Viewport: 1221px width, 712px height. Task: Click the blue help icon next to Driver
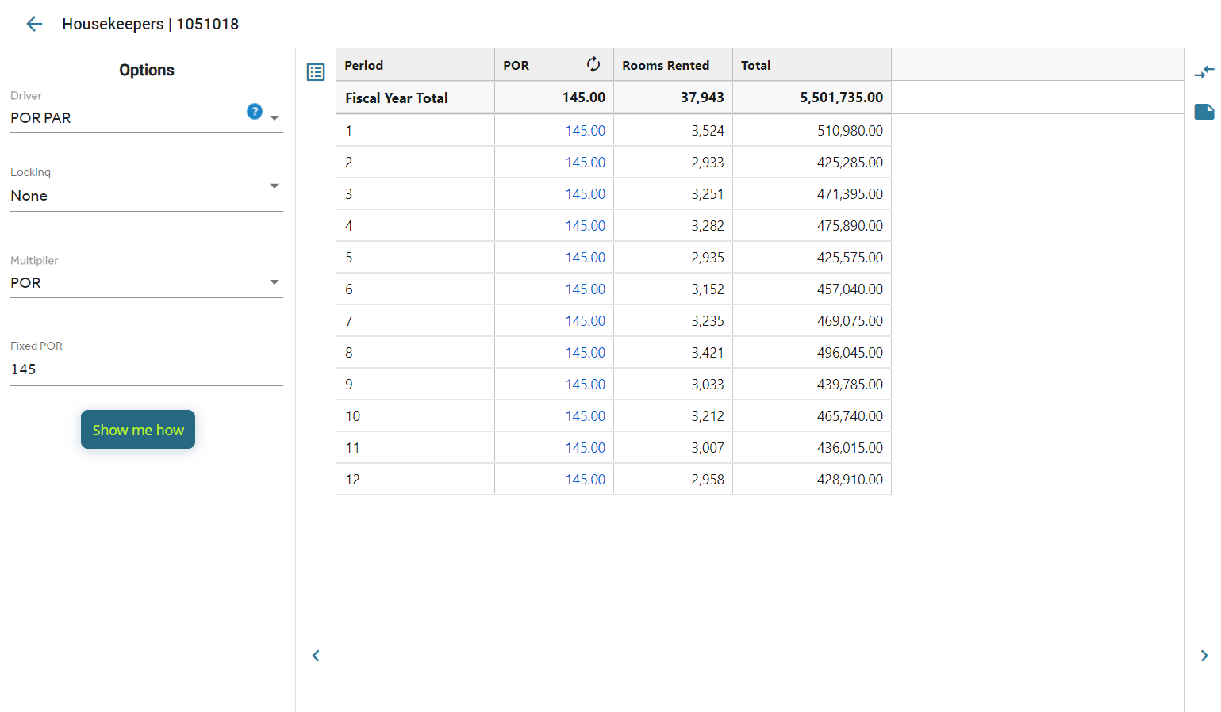[x=254, y=112]
